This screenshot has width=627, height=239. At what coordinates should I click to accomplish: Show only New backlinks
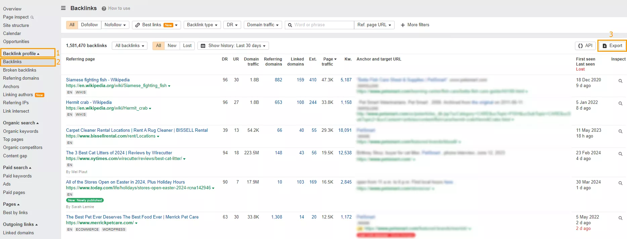pyautogui.click(x=172, y=46)
